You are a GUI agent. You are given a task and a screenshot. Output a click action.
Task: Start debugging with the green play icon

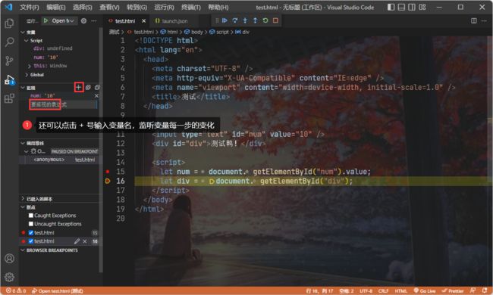click(x=46, y=20)
